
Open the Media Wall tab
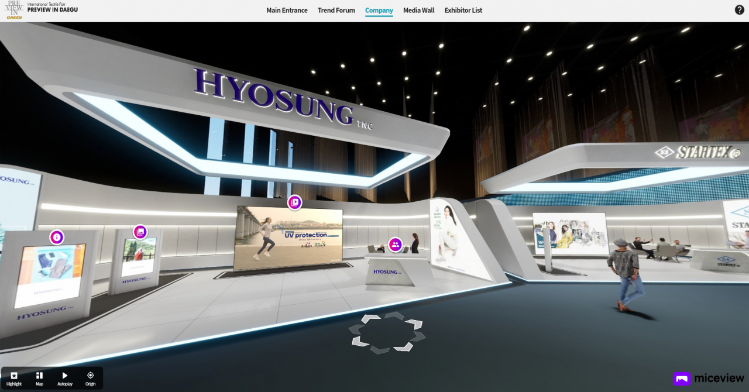(x=419, y=11)
